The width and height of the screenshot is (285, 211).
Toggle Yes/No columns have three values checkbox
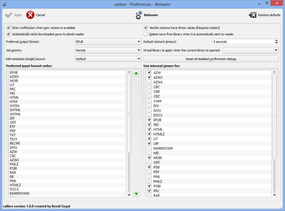click(146, 28)
